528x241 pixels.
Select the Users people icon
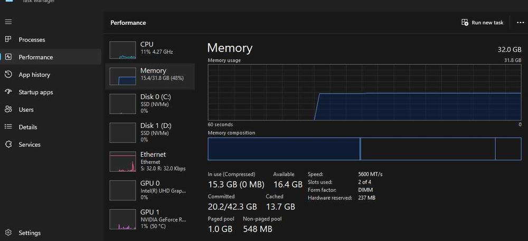[8, 109]
